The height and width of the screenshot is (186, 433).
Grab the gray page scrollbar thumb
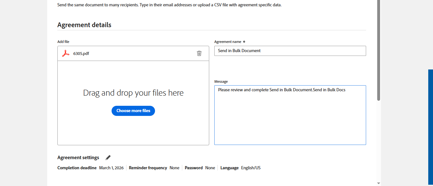tap(378, 51)
